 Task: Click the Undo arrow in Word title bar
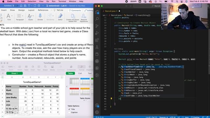click(x=29, y=6)
